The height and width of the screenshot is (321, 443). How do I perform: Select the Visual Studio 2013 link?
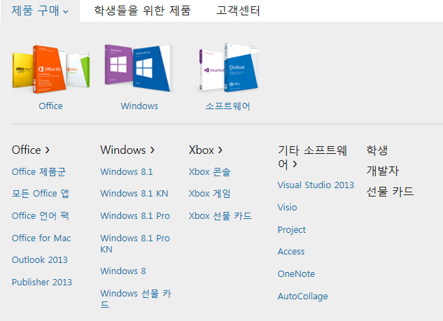tap(316, 185)
